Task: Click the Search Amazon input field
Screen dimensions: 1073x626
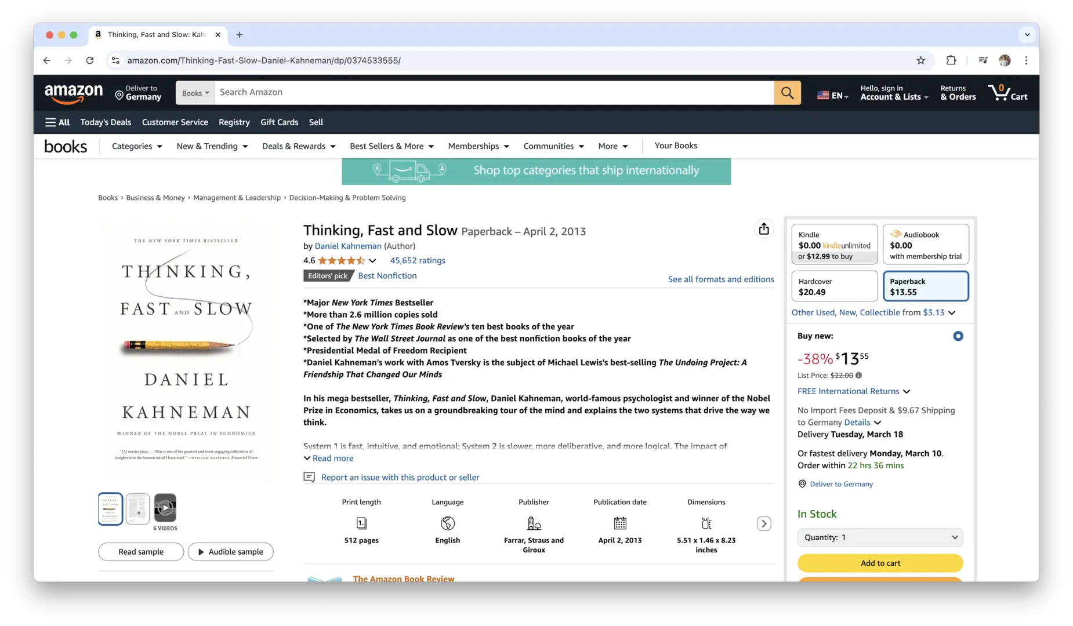Action: (494, 93)
